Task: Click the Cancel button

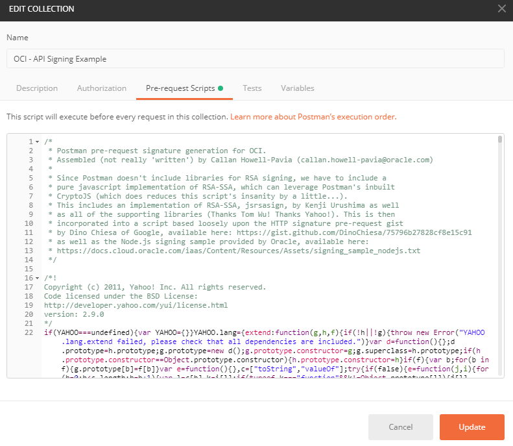Action: pyautogui.click(x=400, y=427)
